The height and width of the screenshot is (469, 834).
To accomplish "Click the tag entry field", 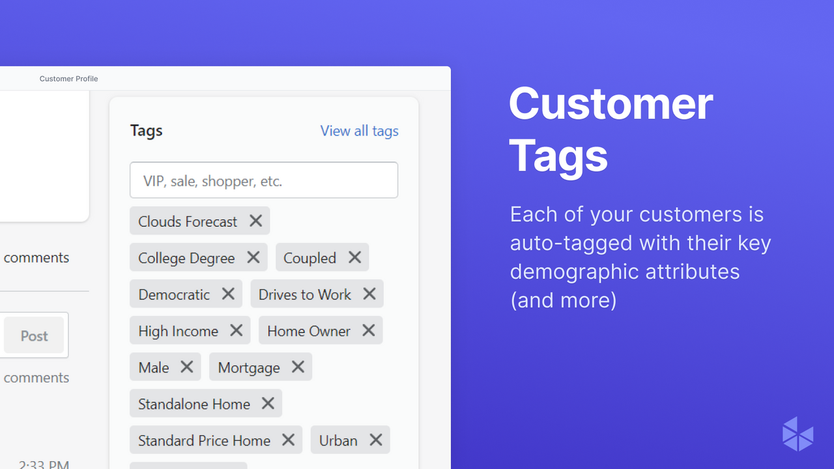I will click(264, 180).
